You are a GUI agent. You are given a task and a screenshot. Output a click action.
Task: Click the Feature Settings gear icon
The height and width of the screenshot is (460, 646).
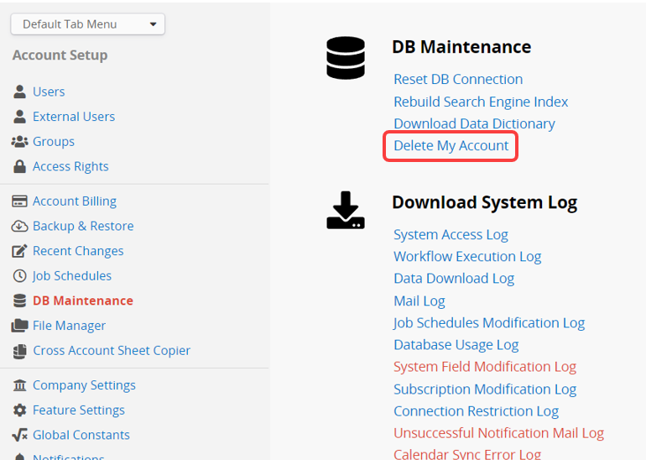[19, 410]
